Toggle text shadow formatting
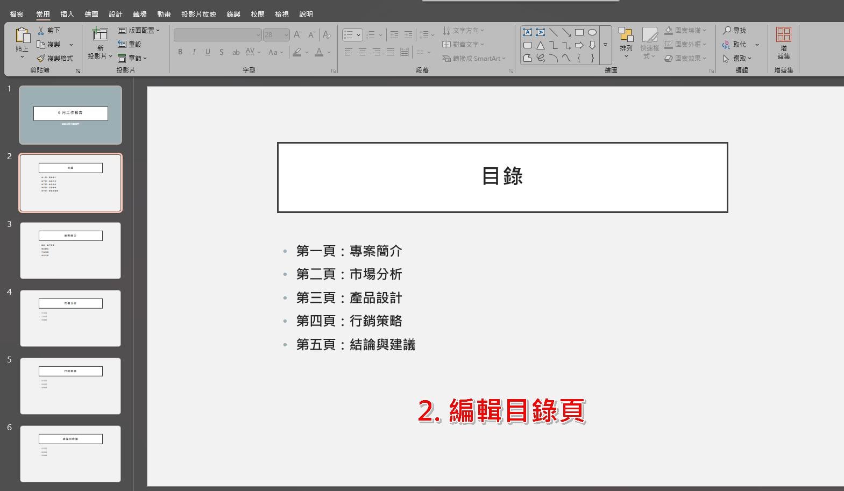Screen dimensions: 844x491 click(x=222, y=52)
